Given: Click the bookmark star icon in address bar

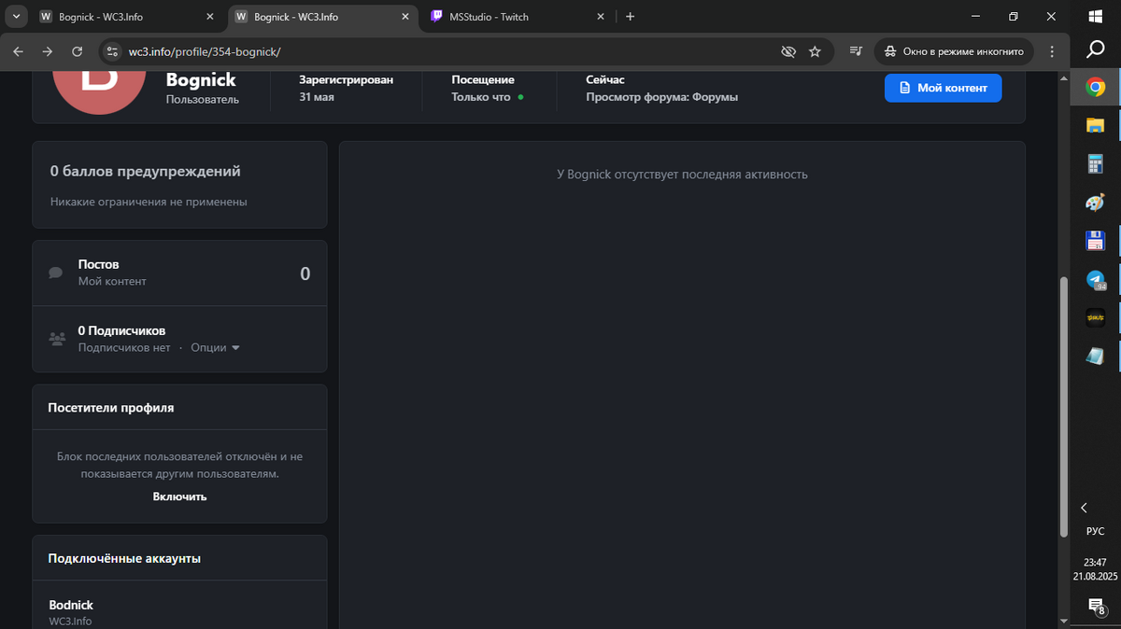Looking at the screenshot, I should tap(815, 51).
